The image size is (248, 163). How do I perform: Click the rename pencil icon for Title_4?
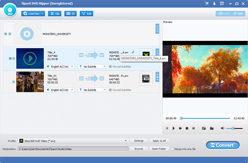(133, 52)
